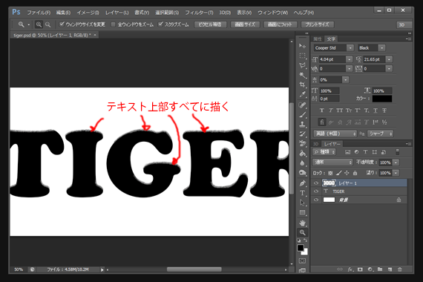Select the Healing Brush tool
Screen dimensions: 423x282
tap(303, 105)
